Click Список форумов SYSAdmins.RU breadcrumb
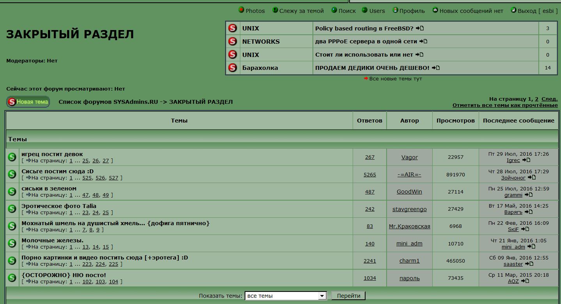The width and height of the screenshot is (561, 304). point(108,102)
